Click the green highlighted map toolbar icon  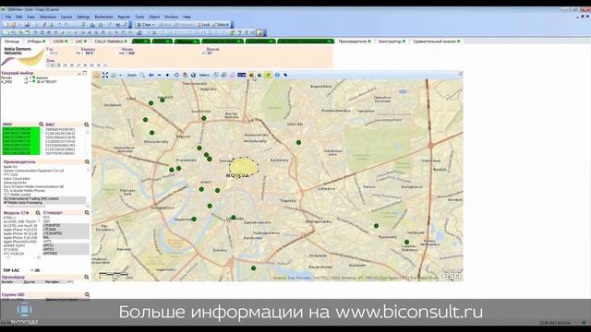[x=268, y=75]
